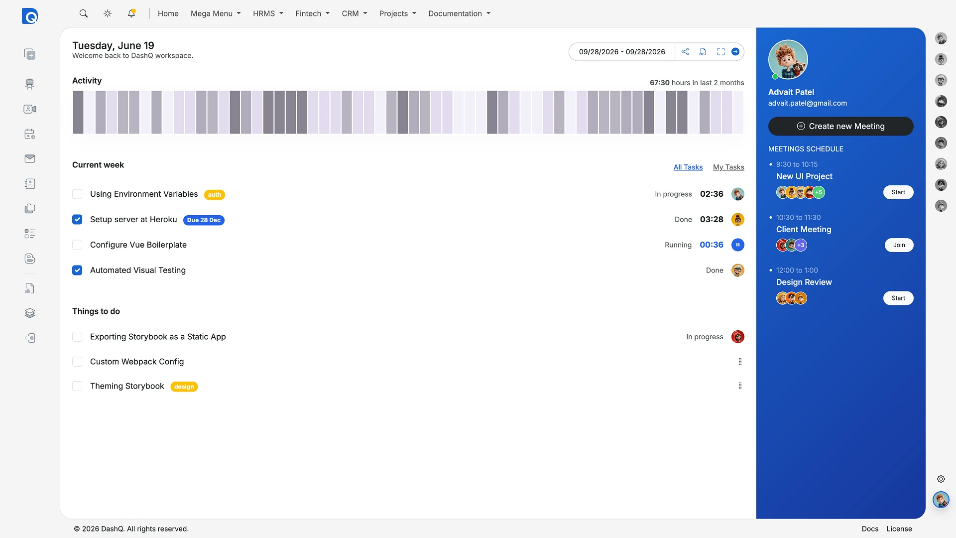Click Advait Patel profile avatar in blue panel
This screenshot has width=956, height=538.
(788, 60)
